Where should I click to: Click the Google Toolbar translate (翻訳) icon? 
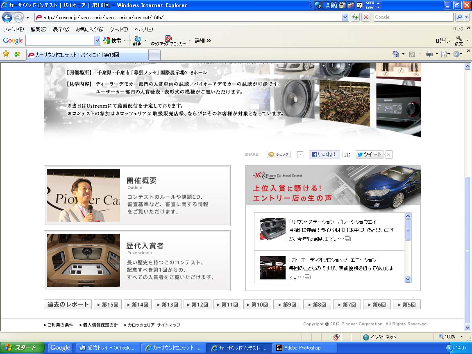(x=137, y=40)
